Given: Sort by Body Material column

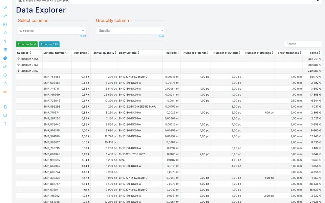Looking at the screenshot, I should pyautogui.click(x=139, y=53).
